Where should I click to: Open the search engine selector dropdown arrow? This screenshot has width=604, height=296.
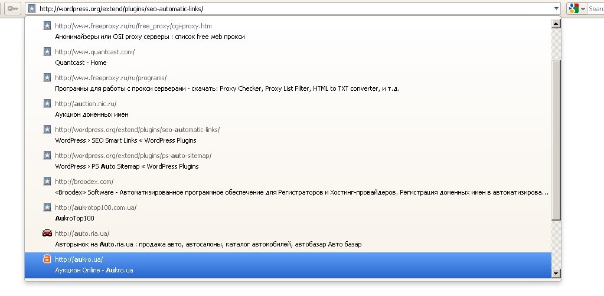point(583,8)
